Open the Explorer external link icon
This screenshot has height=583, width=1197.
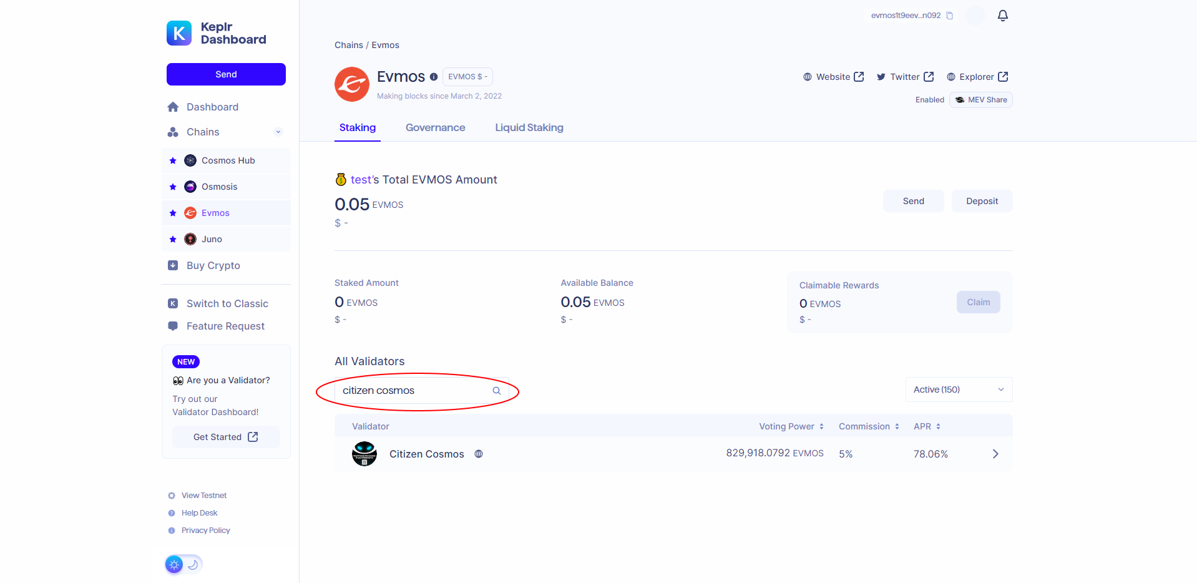(1003, 77)
